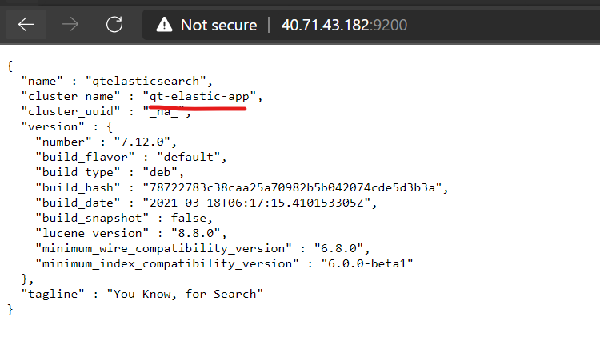Open the Not secure site information label

(x=218, y=26)
